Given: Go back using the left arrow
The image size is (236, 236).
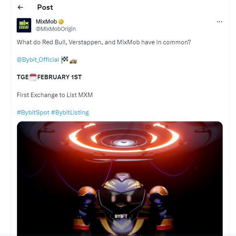Looking at the screenshot, I should tap(20, 7).
